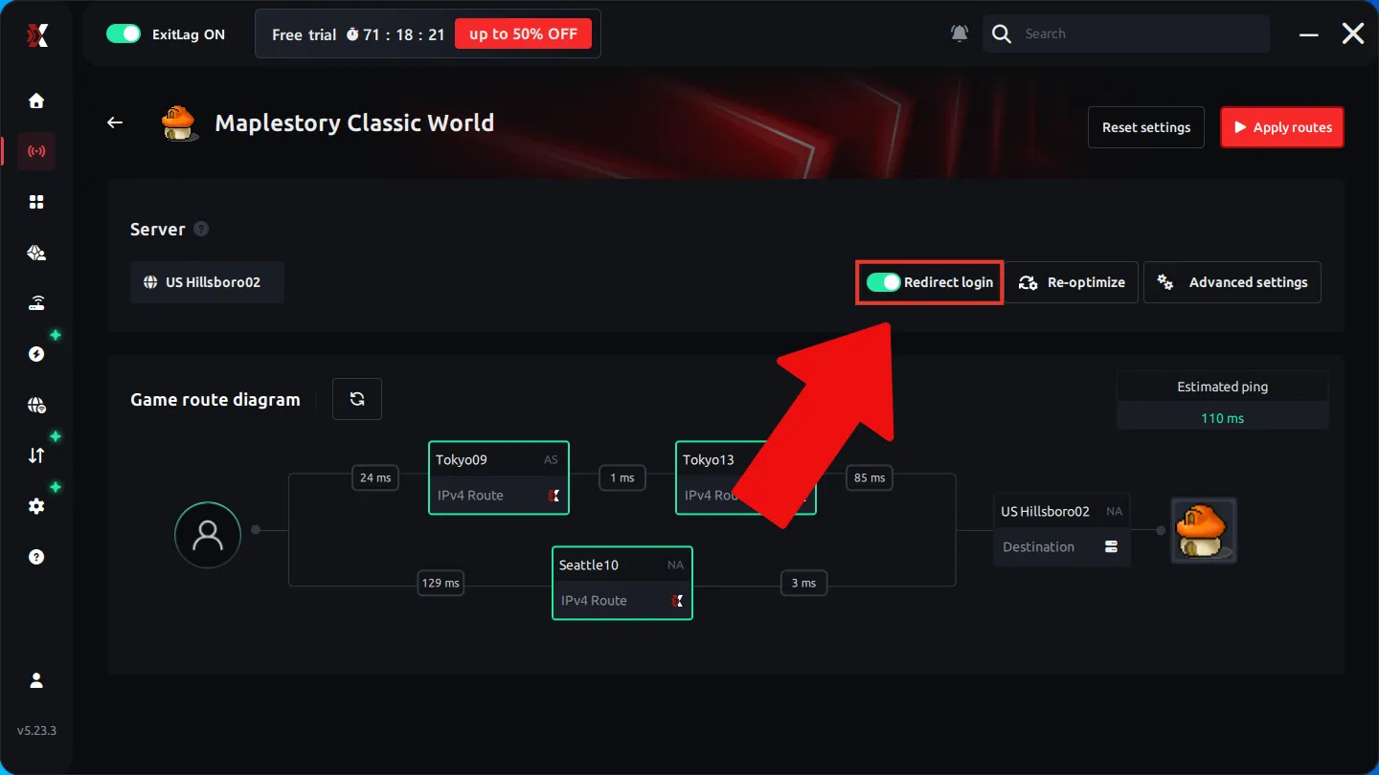This screenshot has width=1379, height=775.
Task: Open the lightning bolt boost icon
Action: click(x=36, y=354)
